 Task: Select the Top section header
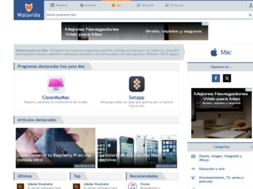77,176
